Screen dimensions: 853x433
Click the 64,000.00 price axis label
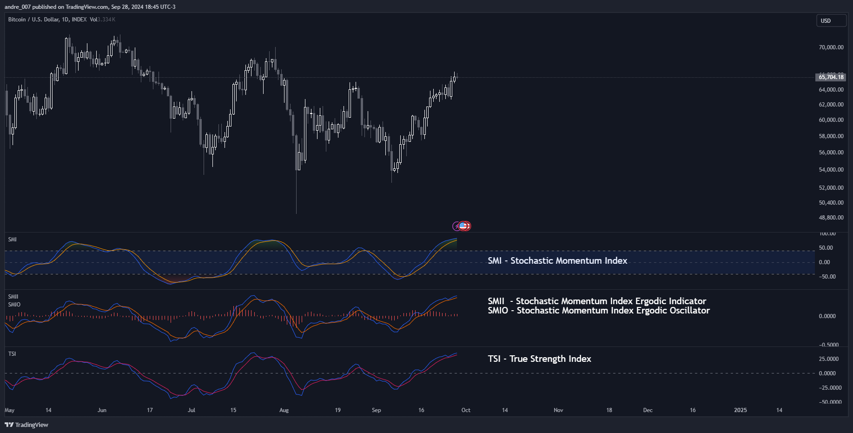pos(831,90)
